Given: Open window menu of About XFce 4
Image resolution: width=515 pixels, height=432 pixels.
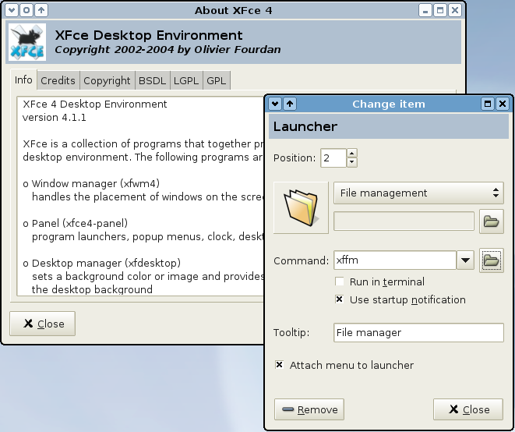Looking at the screenshot, I should pos(11,10).
